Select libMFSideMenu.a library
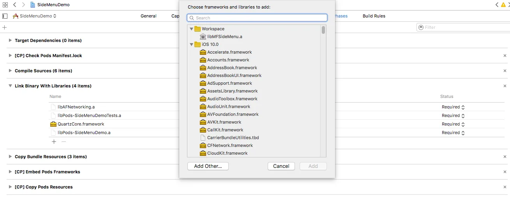The image size is (510, 199). click(x=225, y=37)
